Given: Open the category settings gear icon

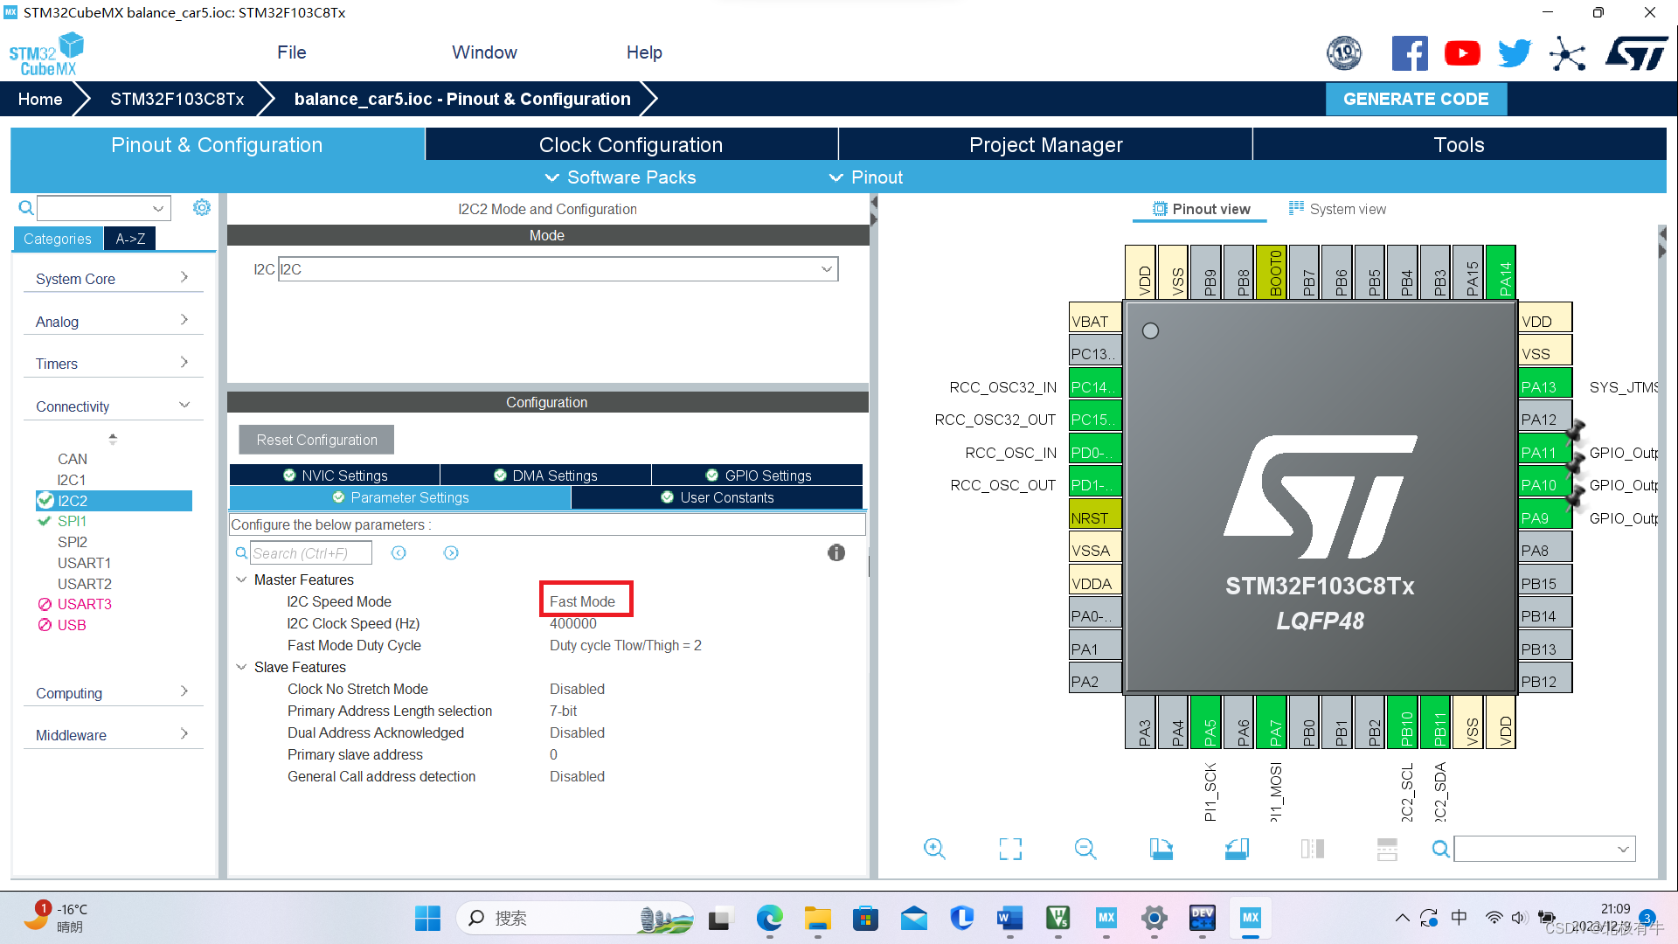Looking at the screenshot, I should click(202, 207).
